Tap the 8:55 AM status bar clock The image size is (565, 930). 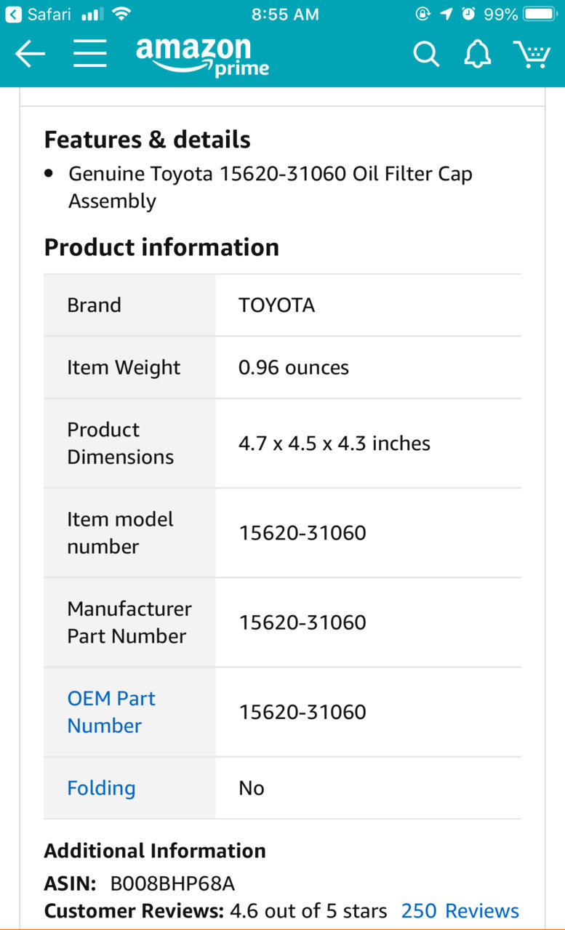[285, 14]
